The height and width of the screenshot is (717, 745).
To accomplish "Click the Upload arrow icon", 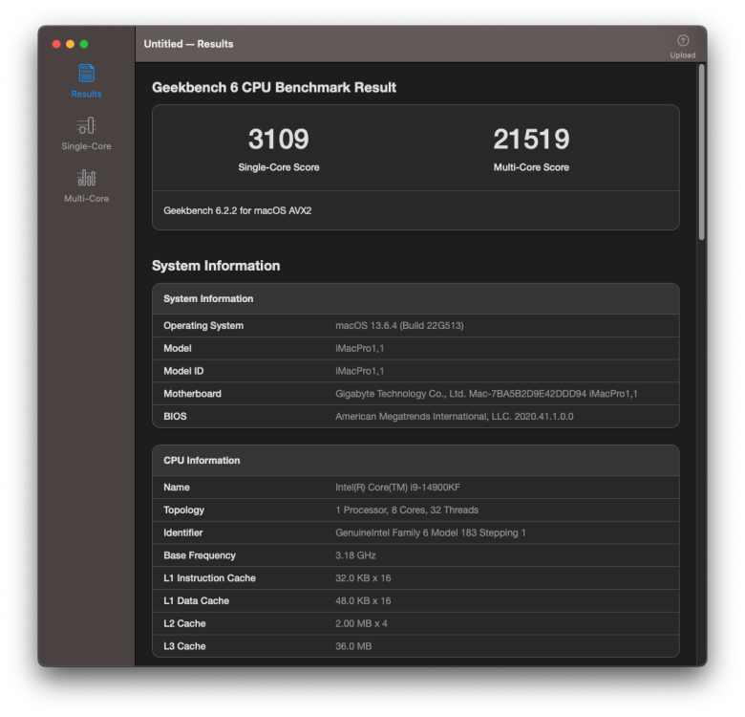I will tap(683, 40).
